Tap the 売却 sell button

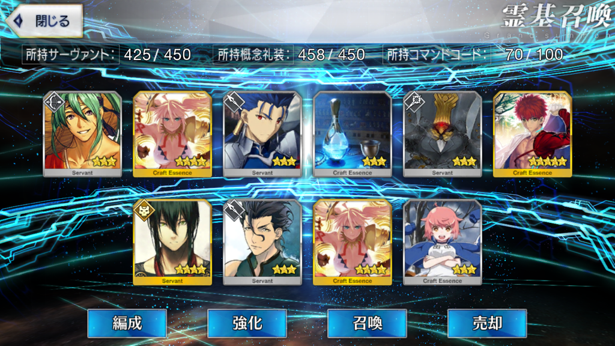pos(487,324)
